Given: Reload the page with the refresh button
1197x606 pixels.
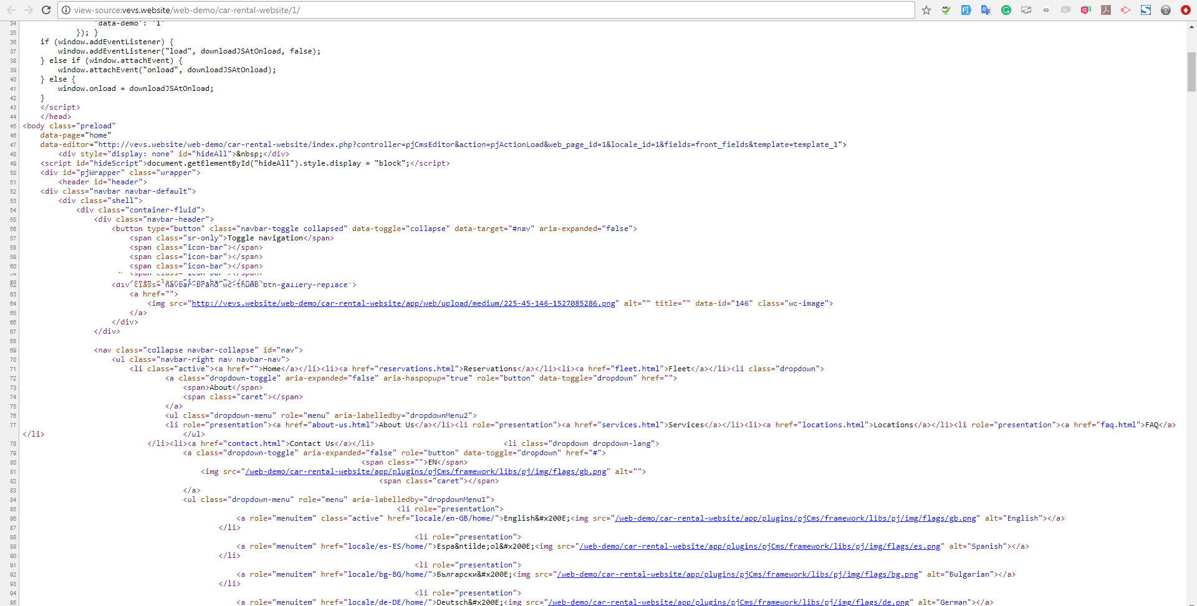Looking at the screenshot, I should click(x=46, y=10).
